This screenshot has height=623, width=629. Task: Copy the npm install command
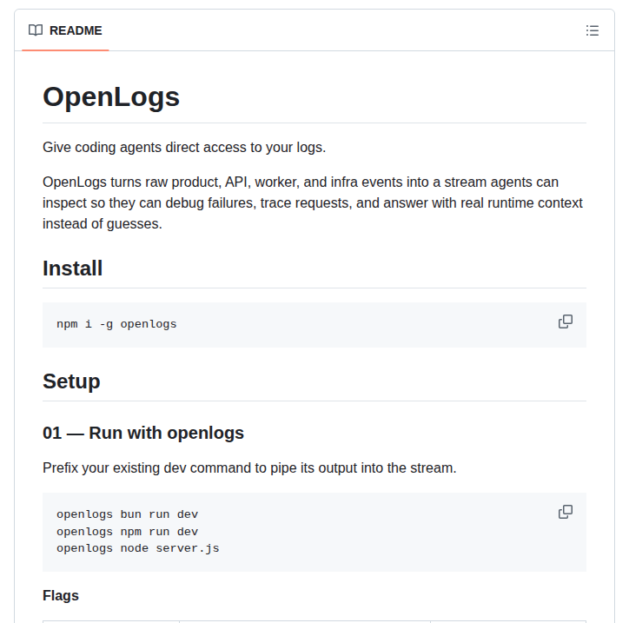566,321
